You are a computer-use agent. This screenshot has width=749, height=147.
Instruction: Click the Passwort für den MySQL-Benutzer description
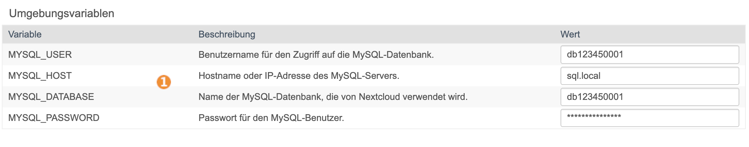point(271,118)
